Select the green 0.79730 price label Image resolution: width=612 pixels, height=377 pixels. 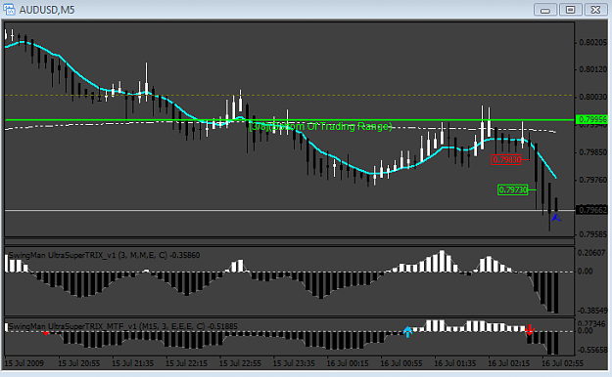click(x=513, y=189)
